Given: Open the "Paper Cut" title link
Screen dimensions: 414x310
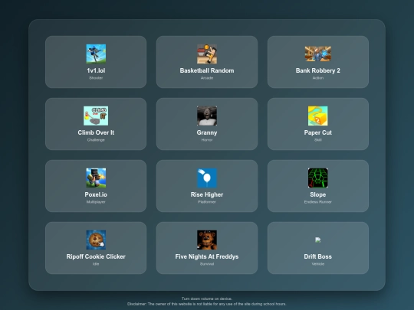Looking at the screenshot, I should point(318,132).
